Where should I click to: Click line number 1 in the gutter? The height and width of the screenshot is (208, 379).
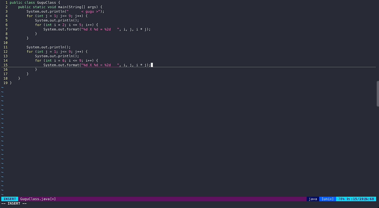[6, 2]
